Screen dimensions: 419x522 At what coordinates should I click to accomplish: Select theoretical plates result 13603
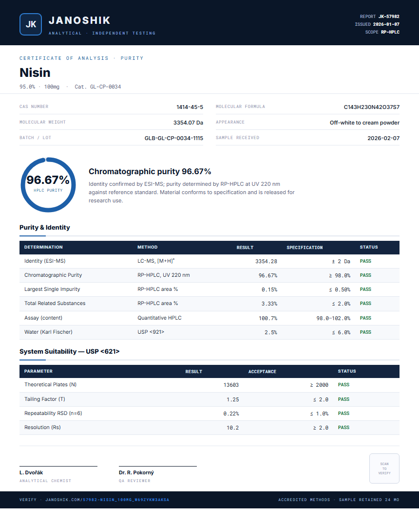[231, 385]
